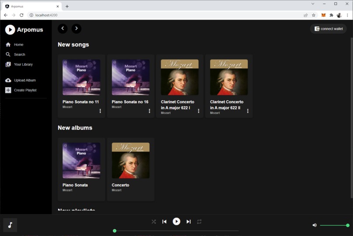Open the Concerto album cover

[x=131, y=160]
